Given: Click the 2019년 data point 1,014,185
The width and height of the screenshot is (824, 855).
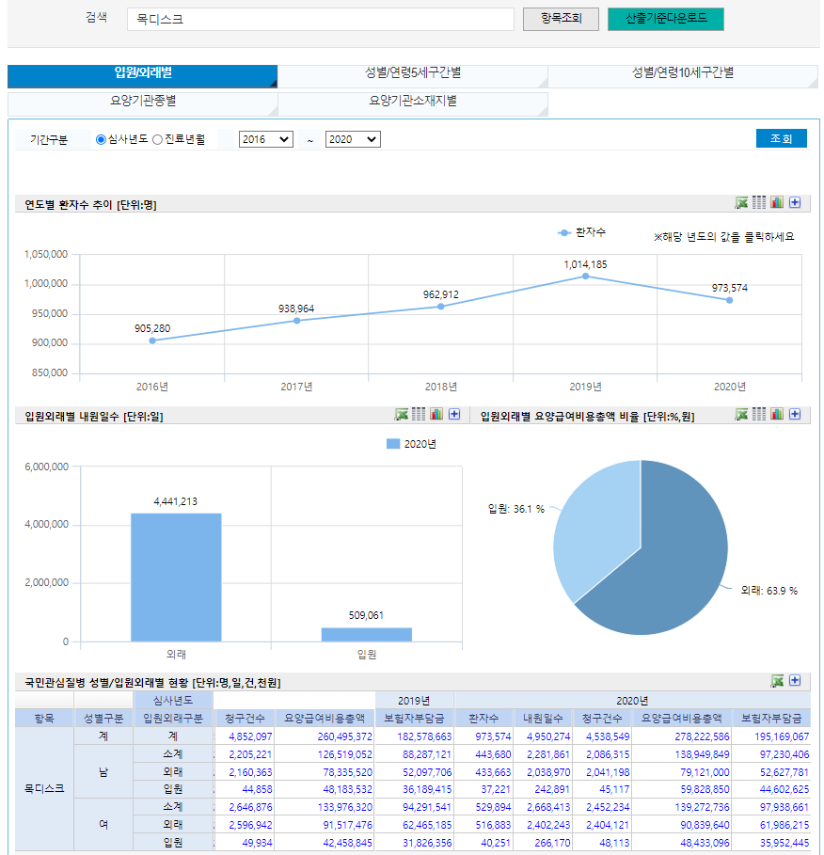Looking at the screenshot, I should coord(586,276).
